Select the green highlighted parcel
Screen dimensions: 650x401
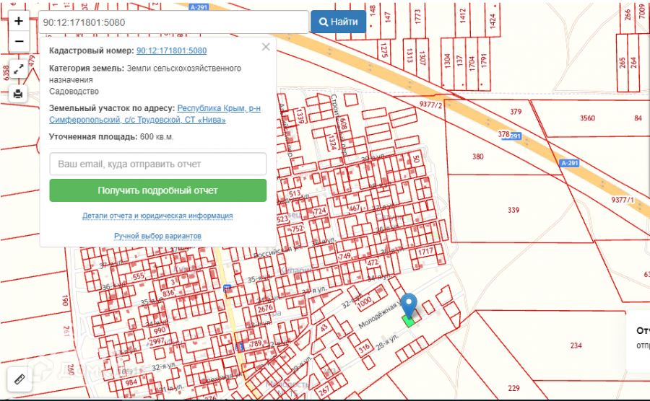click(x=409, y=322)
